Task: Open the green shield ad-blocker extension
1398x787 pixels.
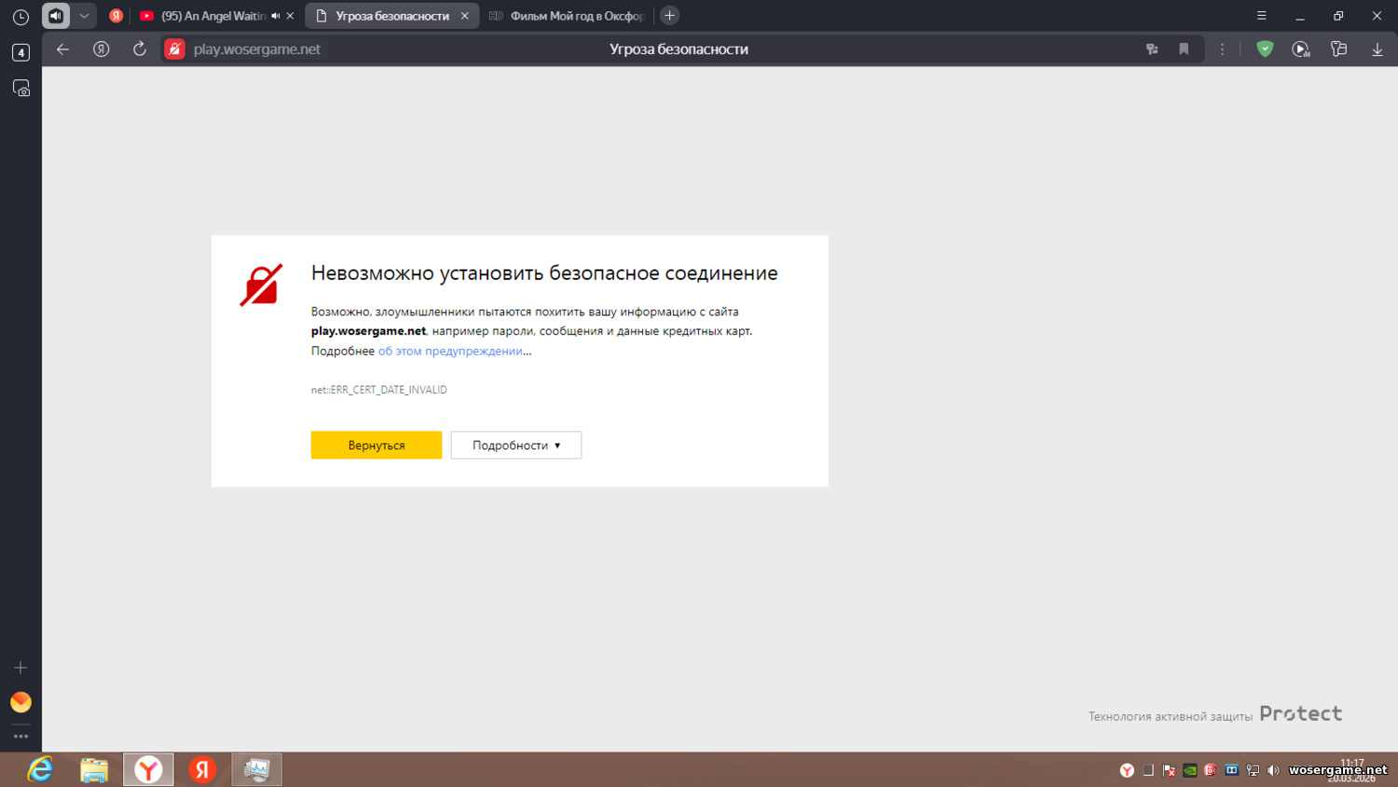Action: click(x=1265, y=49)
